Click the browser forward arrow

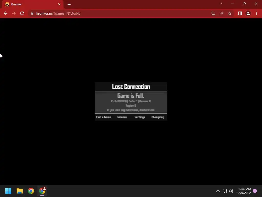pyautogui.click(x=14, y=13)
